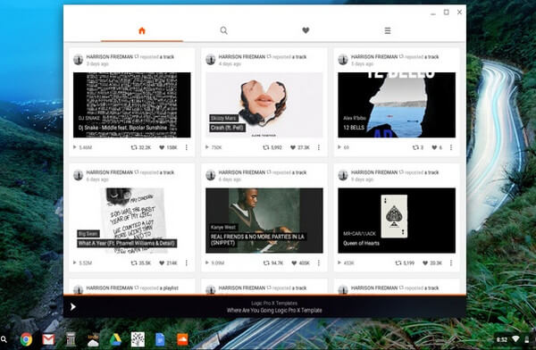This screenshot has width=536, height=350.
Task: Open Harrison Friedman name on Queen of Hearts post
Action: [x=374, y=172]
